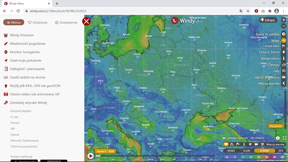Select the Deszcz, burza raindrop icon
The image size is (288, 162).
(284, 52)
